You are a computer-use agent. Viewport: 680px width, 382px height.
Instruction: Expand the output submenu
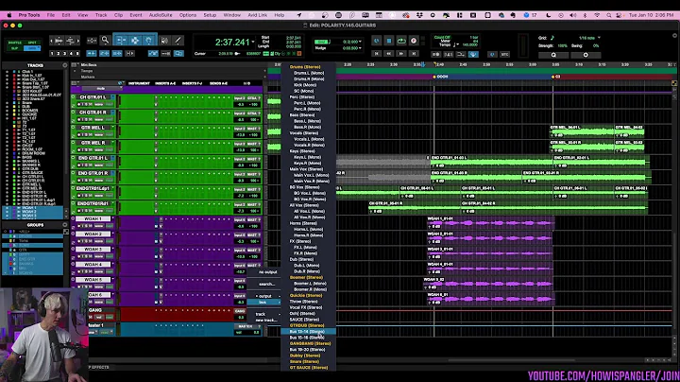(263, 296)
